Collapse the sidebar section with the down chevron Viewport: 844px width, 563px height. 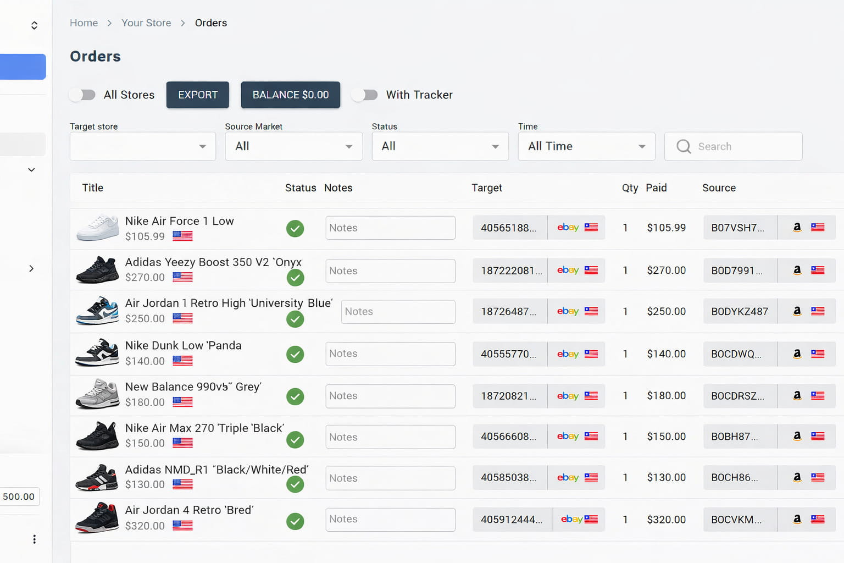coord(31,170)
